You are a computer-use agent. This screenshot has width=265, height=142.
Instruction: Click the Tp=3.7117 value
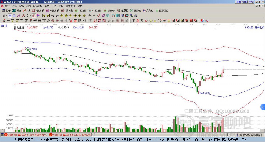pyautogui.click(x=32, y=27)
